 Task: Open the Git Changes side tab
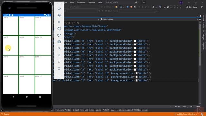(204, 35)
